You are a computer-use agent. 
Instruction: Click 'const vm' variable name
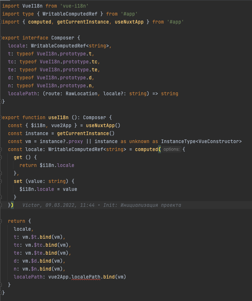pos(28,141)
